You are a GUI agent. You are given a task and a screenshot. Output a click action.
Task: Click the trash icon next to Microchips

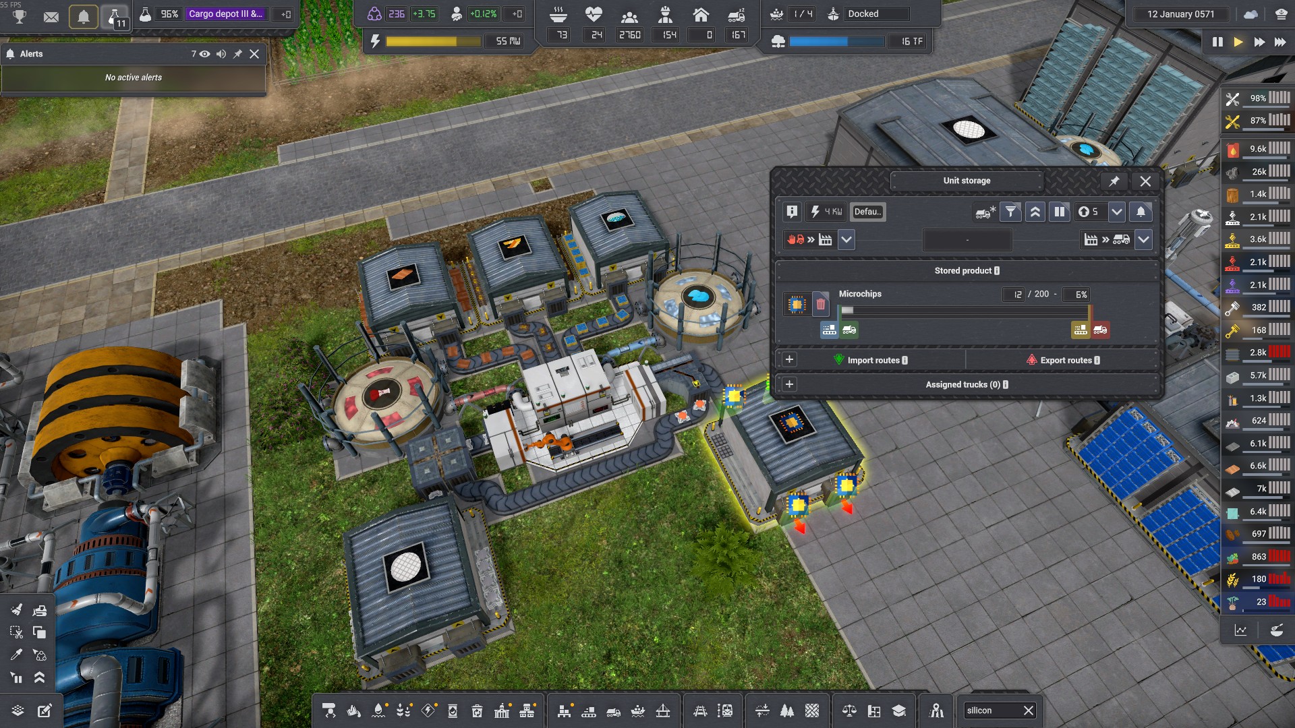(820, 305)
